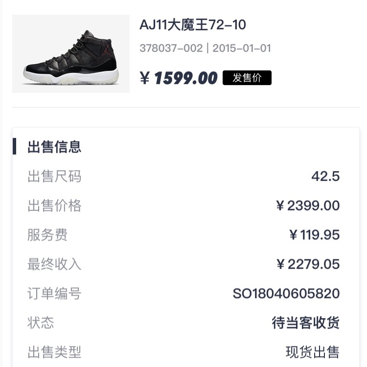The image size is (367, 367).
Task: Select the sale type 现货出售
Action: [313, 352]
